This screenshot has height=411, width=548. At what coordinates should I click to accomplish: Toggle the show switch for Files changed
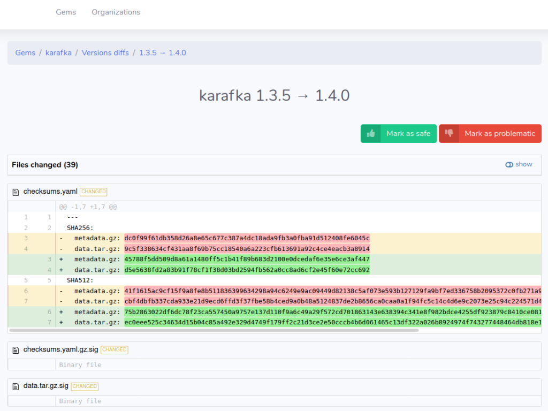pyautogui.click(x=519, y=164)
